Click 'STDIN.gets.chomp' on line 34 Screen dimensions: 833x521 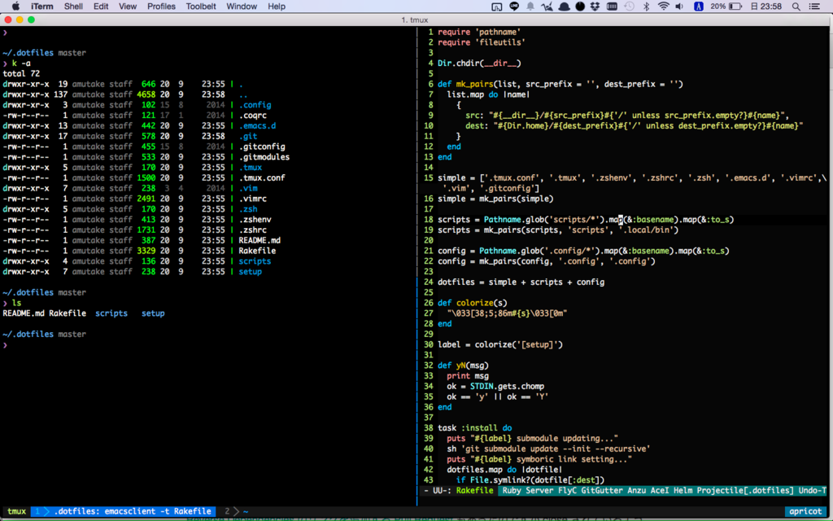[507, 387]
